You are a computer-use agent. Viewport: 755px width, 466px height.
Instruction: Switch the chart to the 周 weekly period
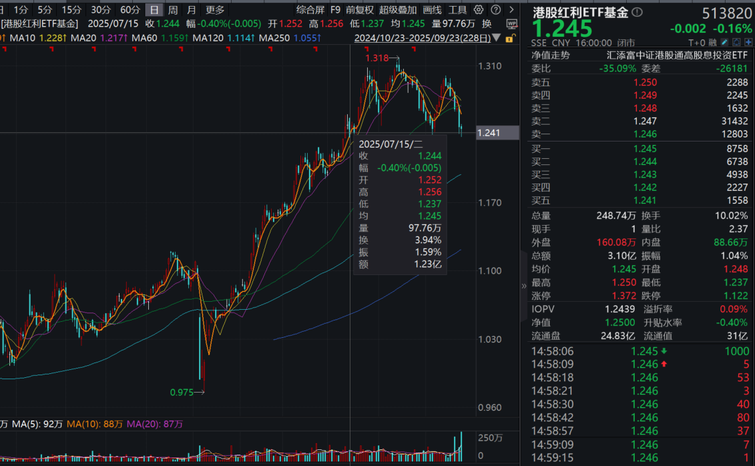[x=173, y=10]
